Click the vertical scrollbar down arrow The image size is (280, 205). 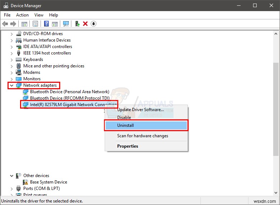(276, 193)
